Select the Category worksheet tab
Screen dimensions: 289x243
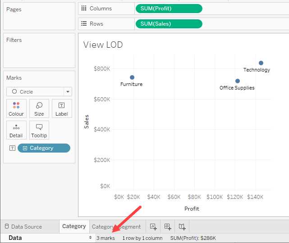click(x=74, y=226)
